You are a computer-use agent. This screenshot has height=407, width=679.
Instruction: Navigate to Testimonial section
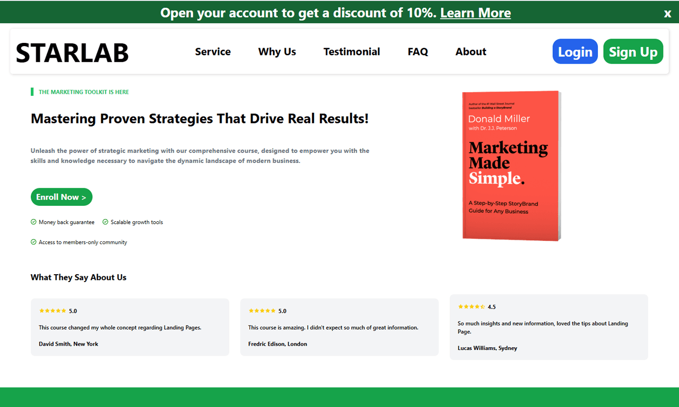click(352, 51)
